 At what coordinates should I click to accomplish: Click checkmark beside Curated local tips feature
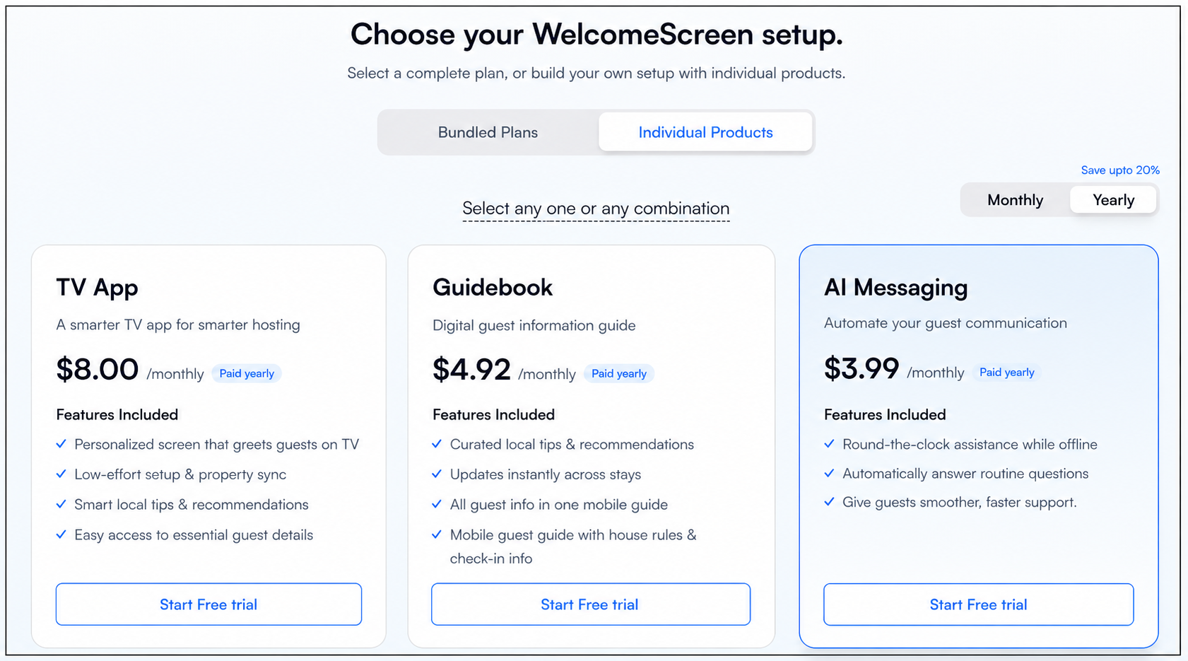click(437, 444)
